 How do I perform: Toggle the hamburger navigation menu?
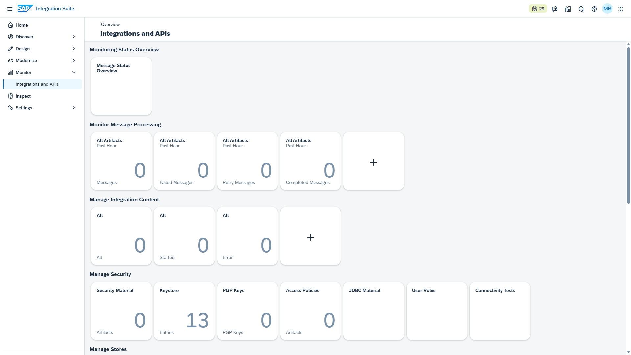[x=10, y=9]
